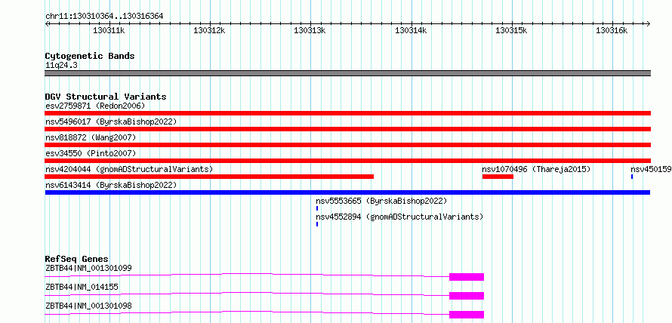The width and height of the screenshot is (672, 323).
Task: Select the blue mark under nsv5553665
Action: click(x=317, y=208)
